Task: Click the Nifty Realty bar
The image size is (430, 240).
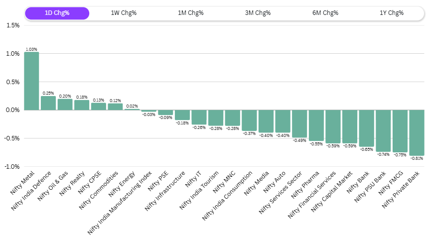Action: pyautogui.click(x=82, y=105)
